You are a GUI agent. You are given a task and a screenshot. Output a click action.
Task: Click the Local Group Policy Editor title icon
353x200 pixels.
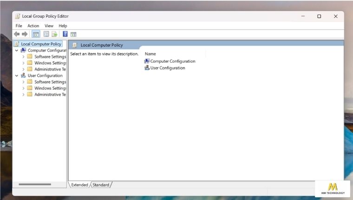tap(18, 16)
